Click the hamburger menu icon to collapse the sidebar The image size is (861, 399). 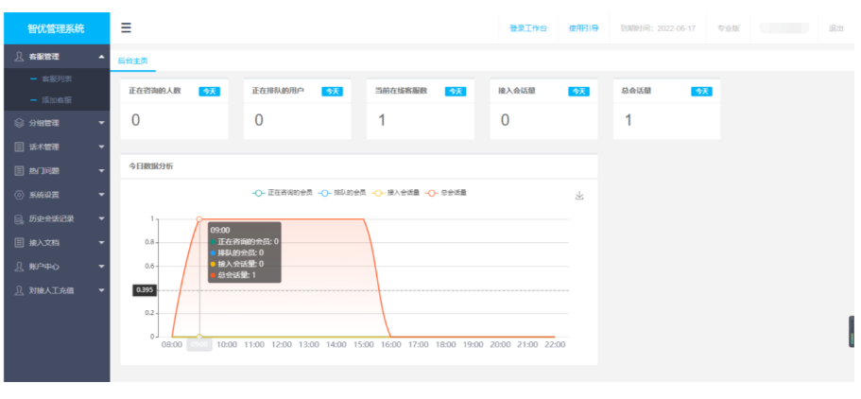(x=126, y=28)
